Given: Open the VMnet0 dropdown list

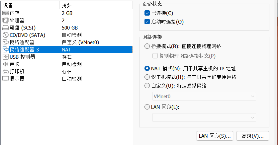Looking at the screenshot, I should tap(204, 96).
